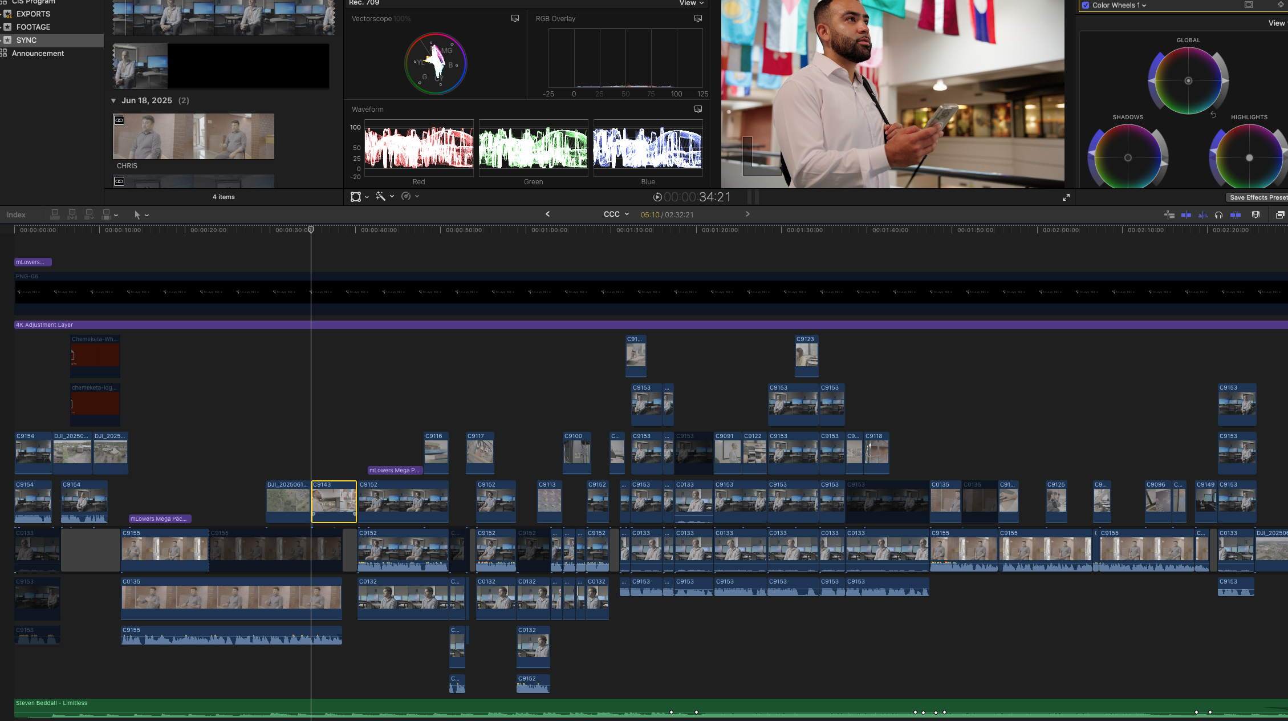Collapse the Jun 18, 2025 group
The height and width of the screenshot is (721, 1288).
[x=113, y=100]
